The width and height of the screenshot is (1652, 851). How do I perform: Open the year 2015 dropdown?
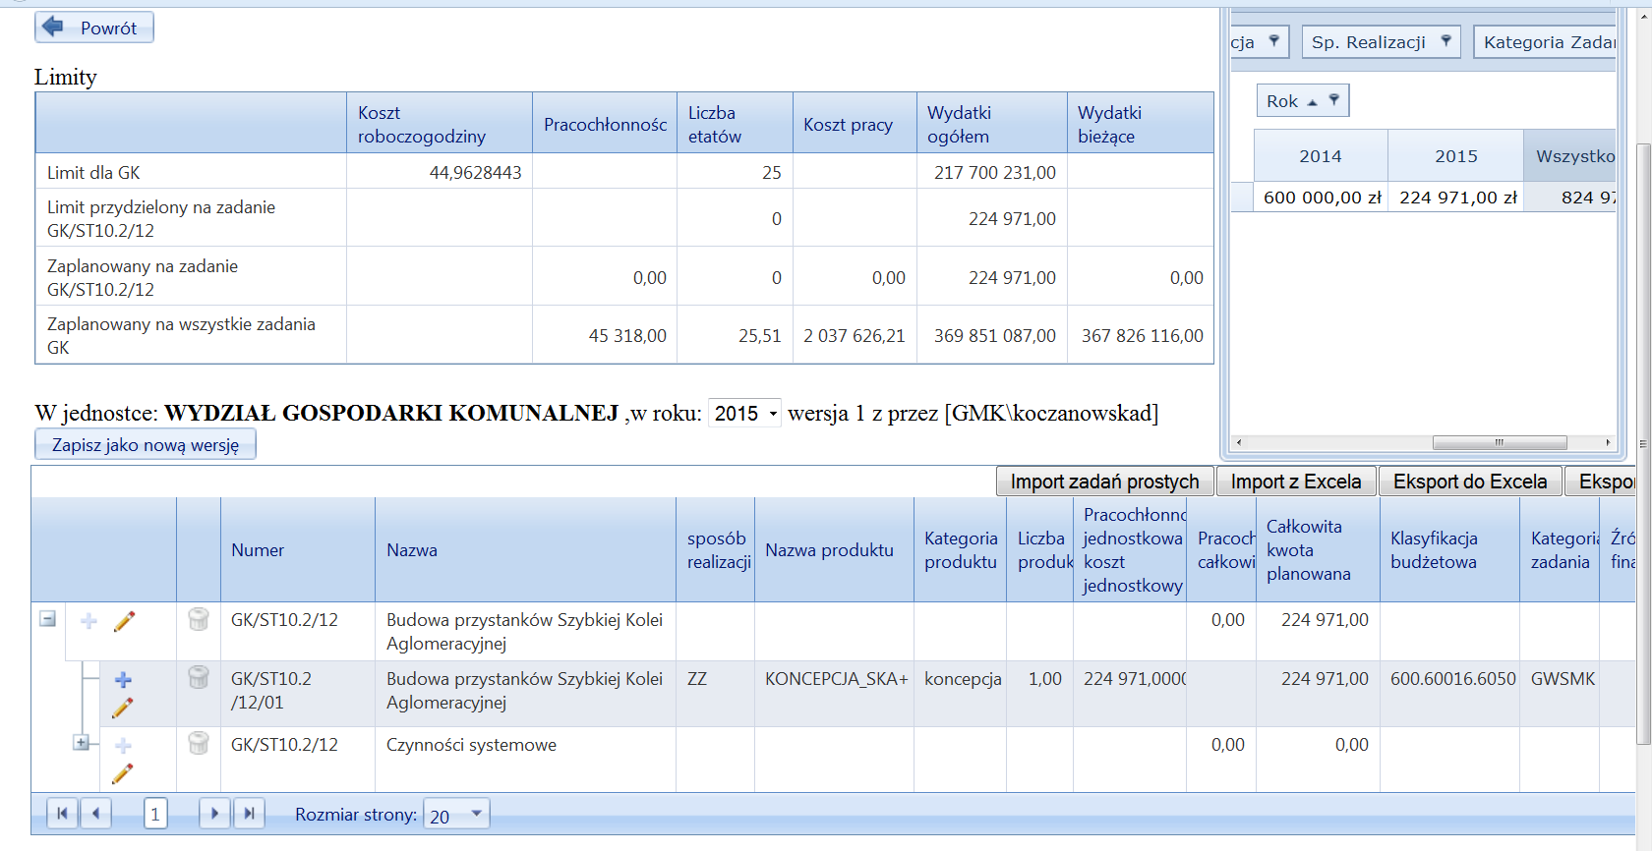pos(744,414)
